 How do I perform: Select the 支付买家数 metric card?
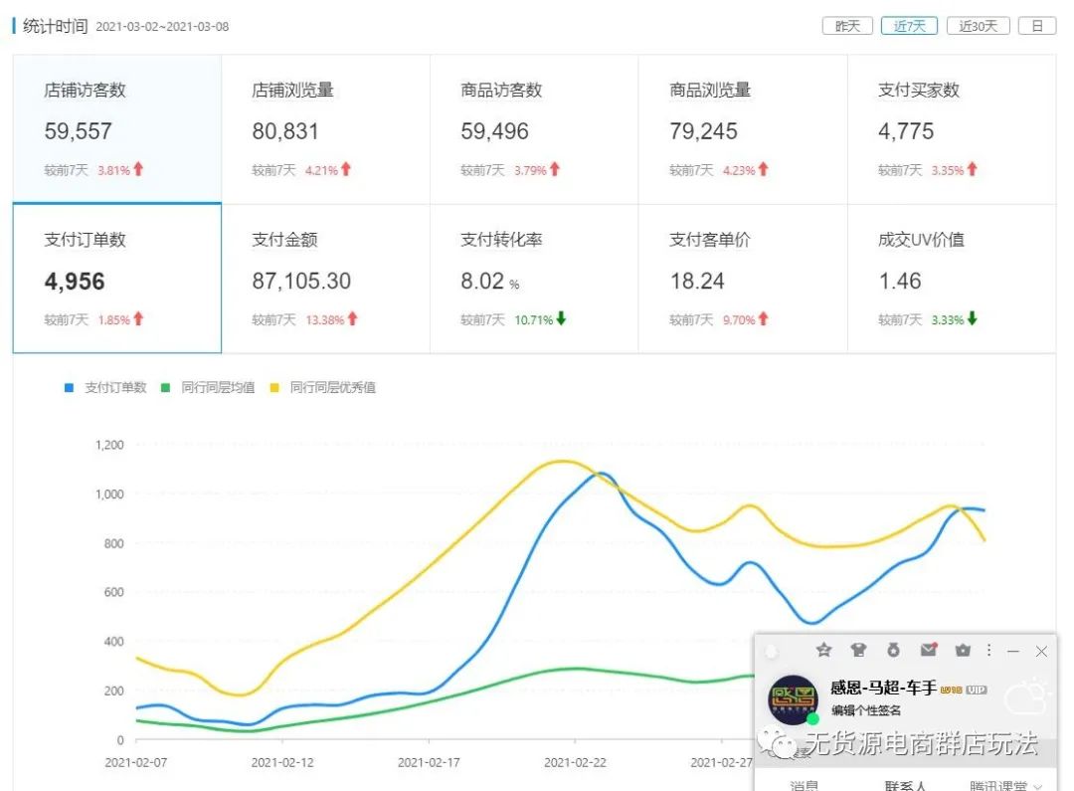click(952, 129)
